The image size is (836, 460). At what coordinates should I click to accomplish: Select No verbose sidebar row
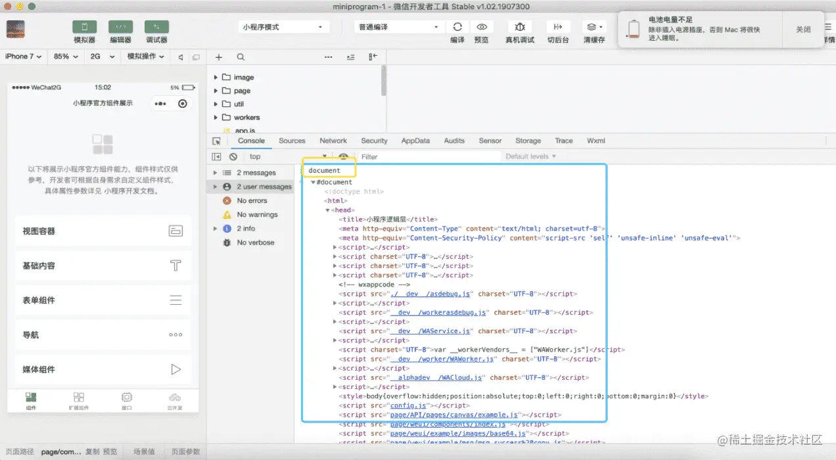(x=250, y=242)
